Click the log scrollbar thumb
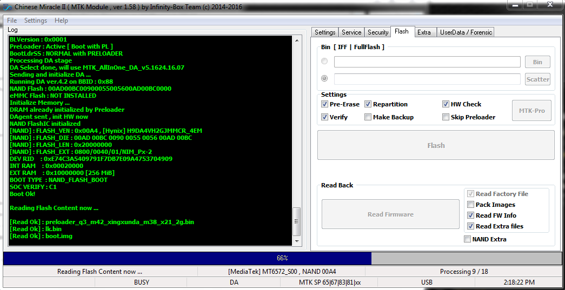This screenshot has height=290, width=565. click(296, 221)
